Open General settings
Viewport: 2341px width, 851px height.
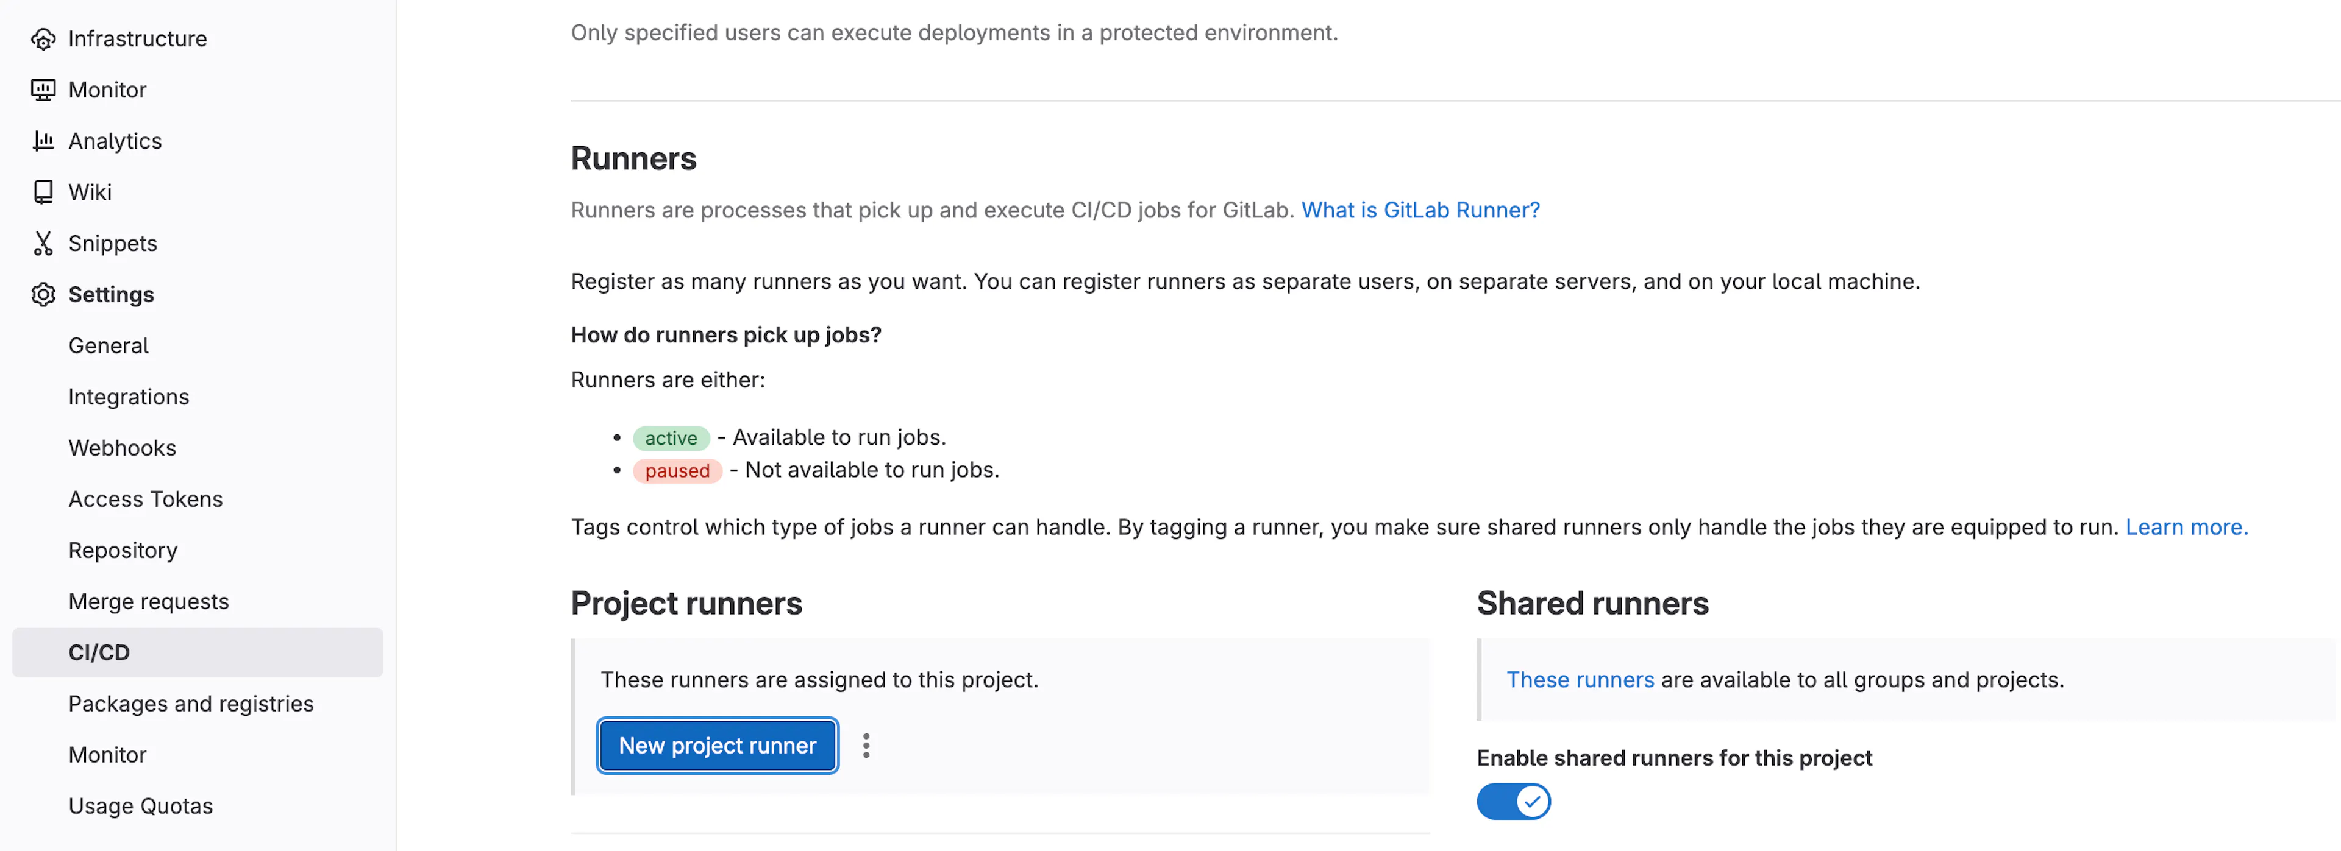click(108, 345)
